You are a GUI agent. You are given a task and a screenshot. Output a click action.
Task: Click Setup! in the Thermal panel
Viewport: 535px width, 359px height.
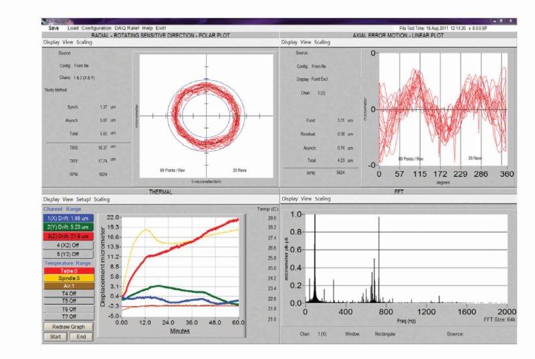[x=84, y=199]
